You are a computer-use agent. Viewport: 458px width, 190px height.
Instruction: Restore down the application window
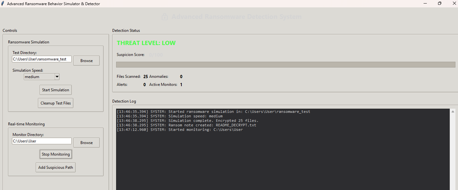click(440, 4)
